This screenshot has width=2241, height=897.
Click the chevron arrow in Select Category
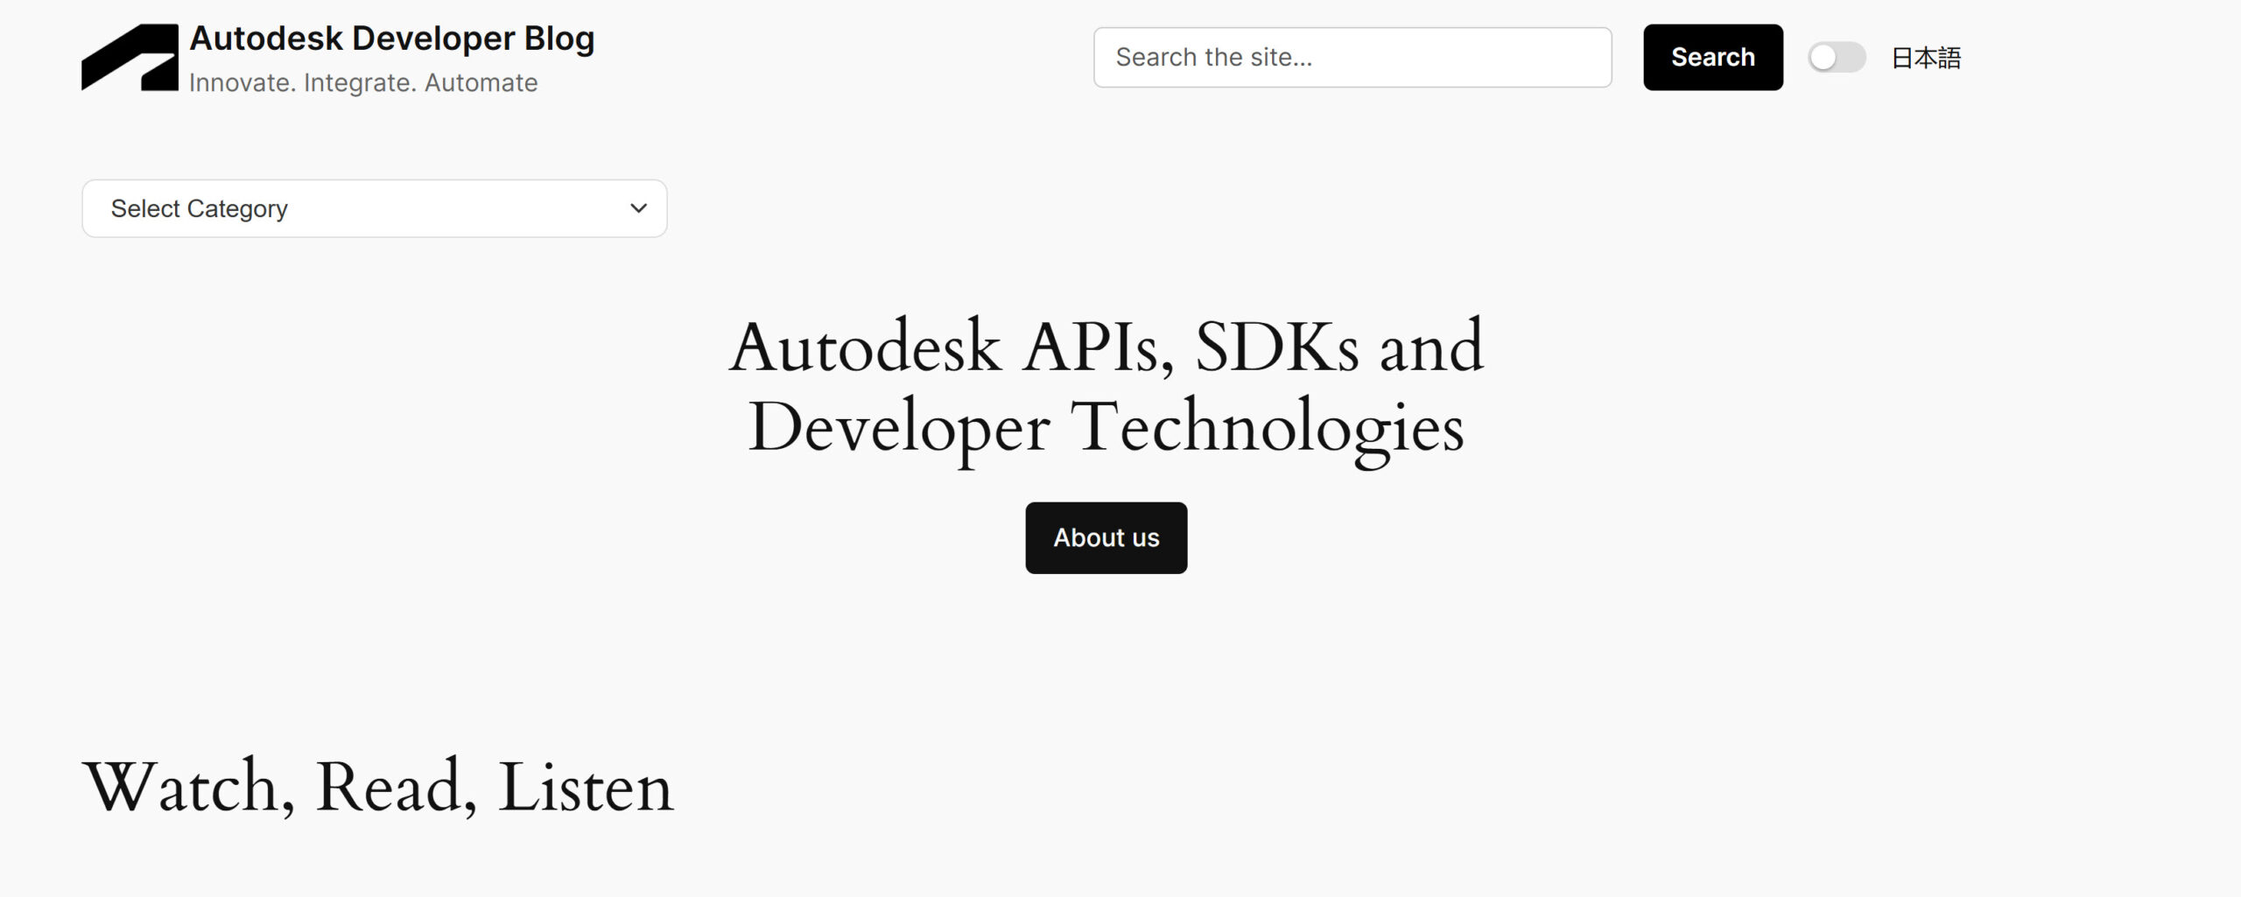coord(638,208)
